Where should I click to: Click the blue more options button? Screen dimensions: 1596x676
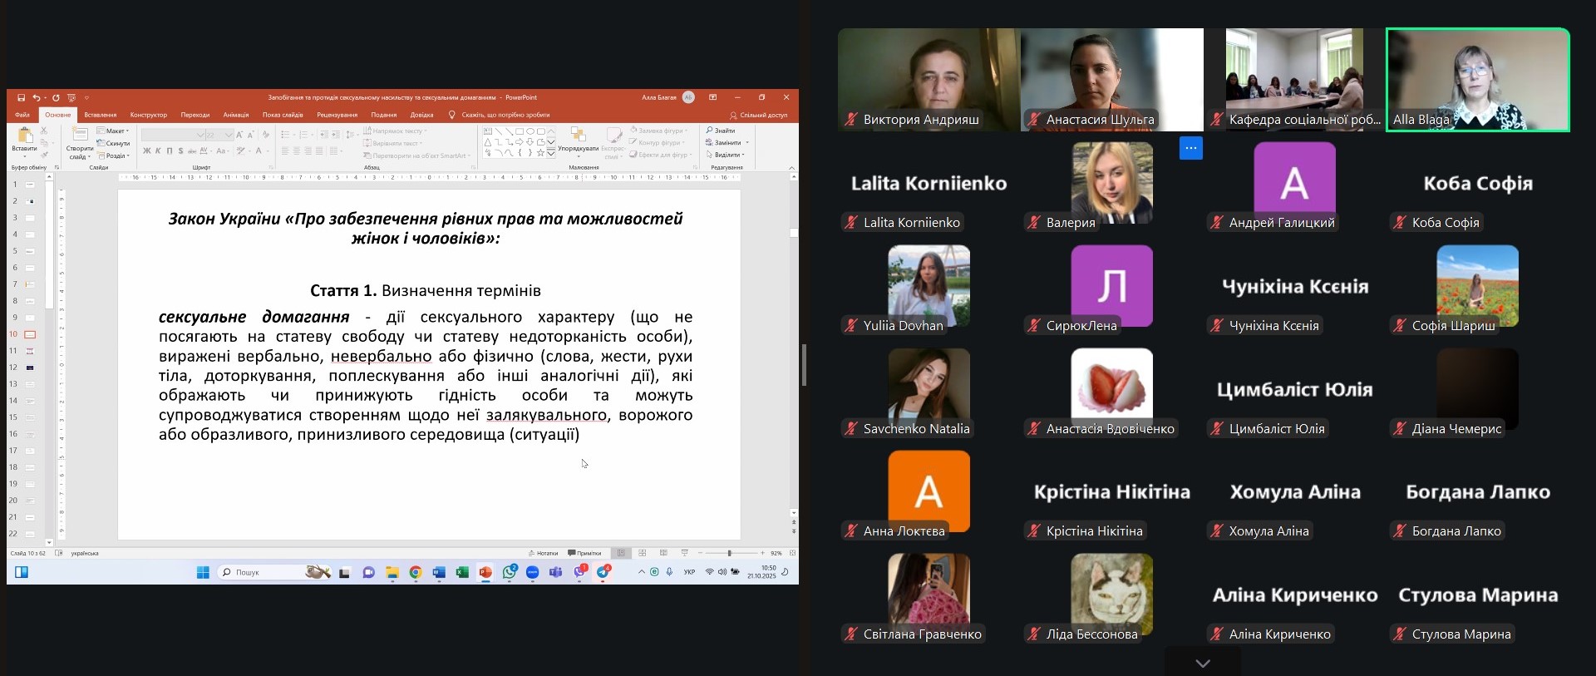pos(1190,148)
